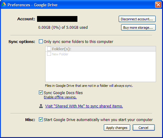Click the Google Drive logo in title bar

click(4, 5)
